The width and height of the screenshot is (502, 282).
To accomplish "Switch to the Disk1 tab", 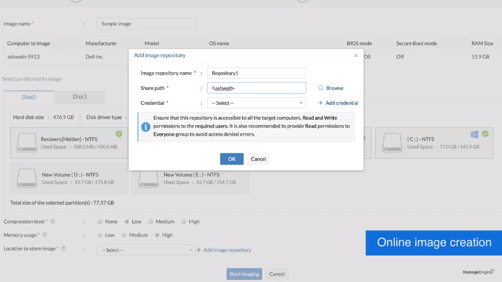I will 79,97.
